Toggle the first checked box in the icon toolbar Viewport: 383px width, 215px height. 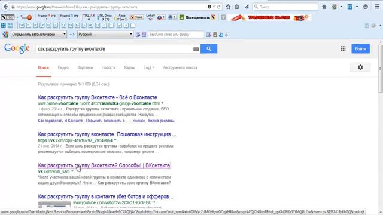coord(120,25)
